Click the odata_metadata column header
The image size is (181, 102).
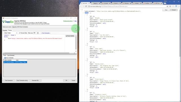coord(9,60)
